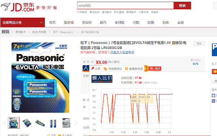Viewport: 217px width, 136px height.
Task: Click the red up arrow icon beside 上涨
Action: (x=93, y=68)
